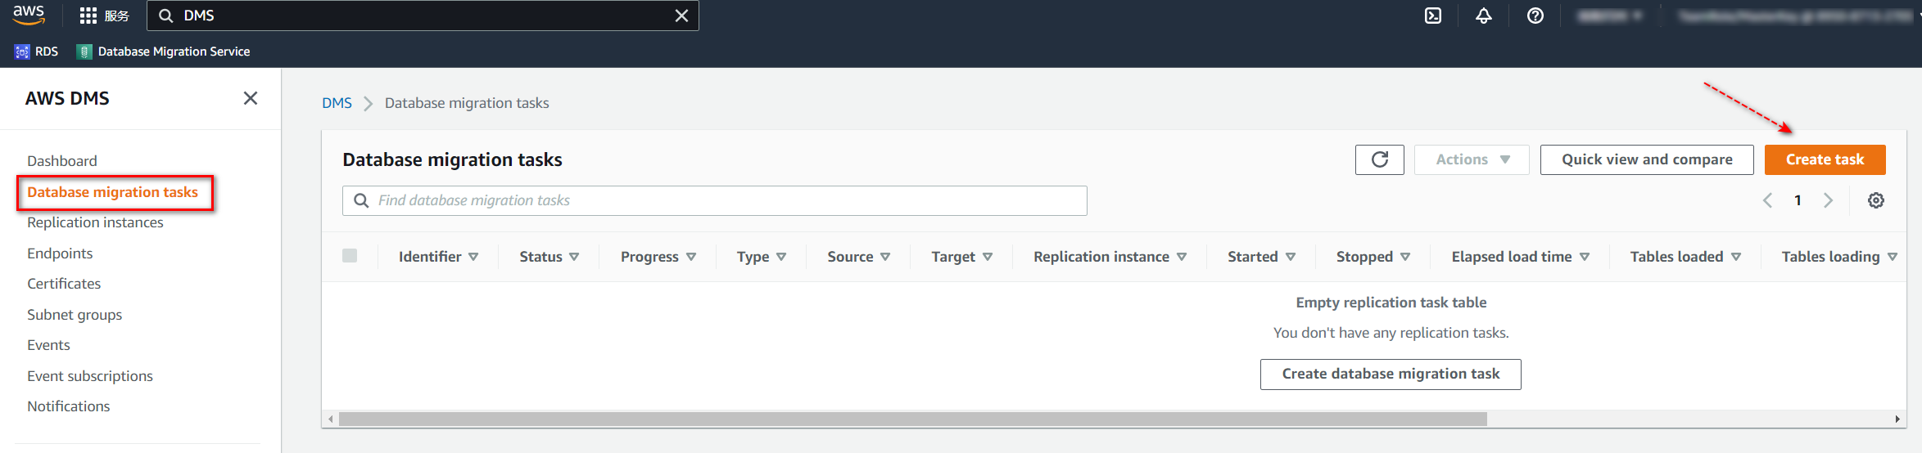Open Database Migration Service shortcut

(x=164, y=52)
